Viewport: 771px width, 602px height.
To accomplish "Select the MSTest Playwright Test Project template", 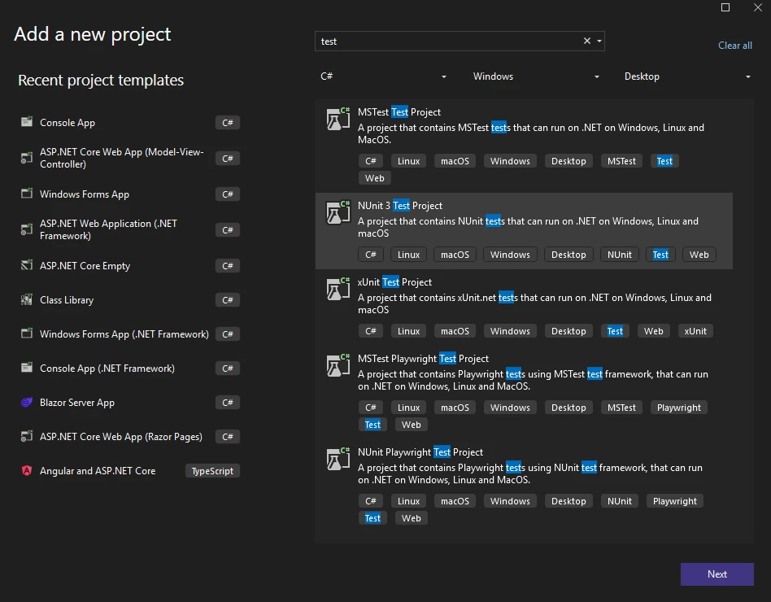I will [x=524, y=392].
